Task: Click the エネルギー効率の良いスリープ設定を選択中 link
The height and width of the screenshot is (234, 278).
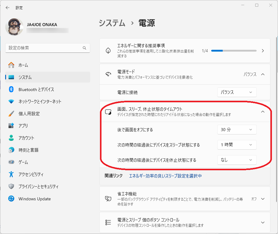Action: [x=165, y=176]
